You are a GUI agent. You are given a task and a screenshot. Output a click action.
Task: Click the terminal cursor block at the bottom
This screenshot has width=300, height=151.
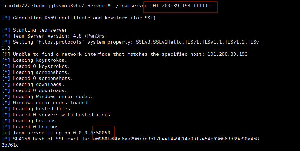[3, 149]
